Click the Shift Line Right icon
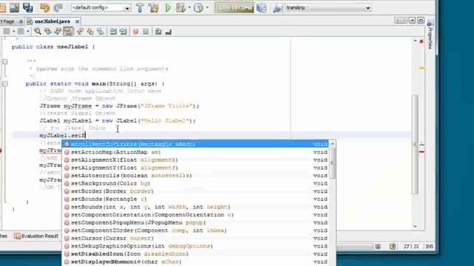The width and height of the screenshot is (474, 266). point(123,31)
